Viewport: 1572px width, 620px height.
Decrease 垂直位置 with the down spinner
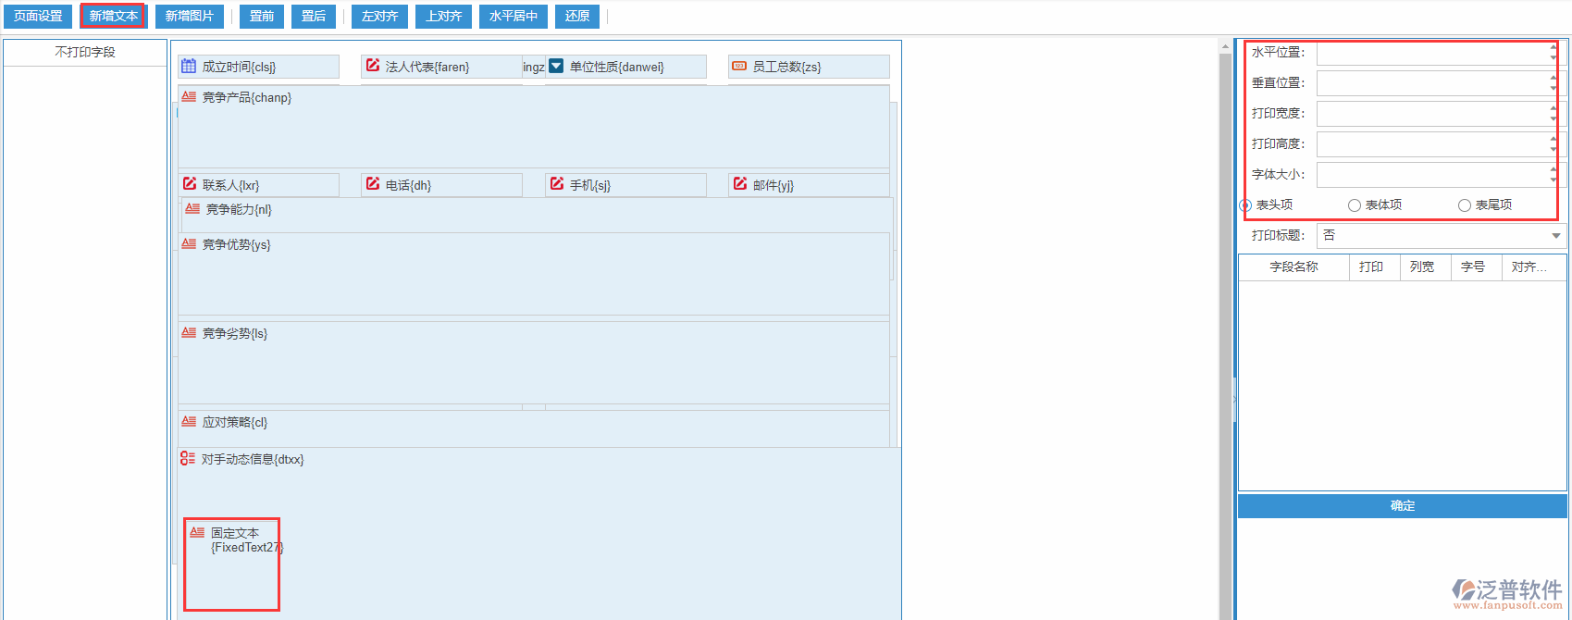click(1553, 89)
